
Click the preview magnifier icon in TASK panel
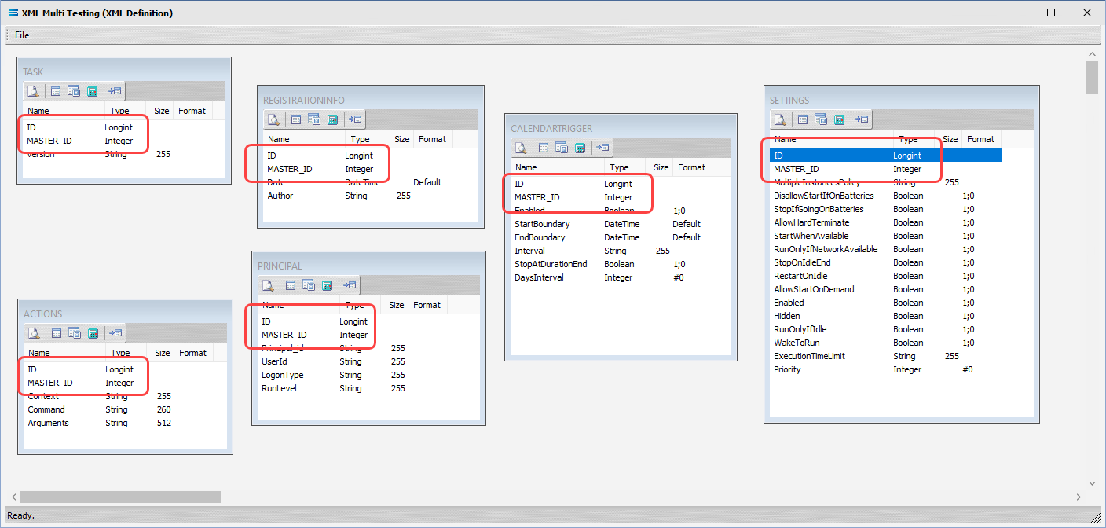click(x=34, y=91)
